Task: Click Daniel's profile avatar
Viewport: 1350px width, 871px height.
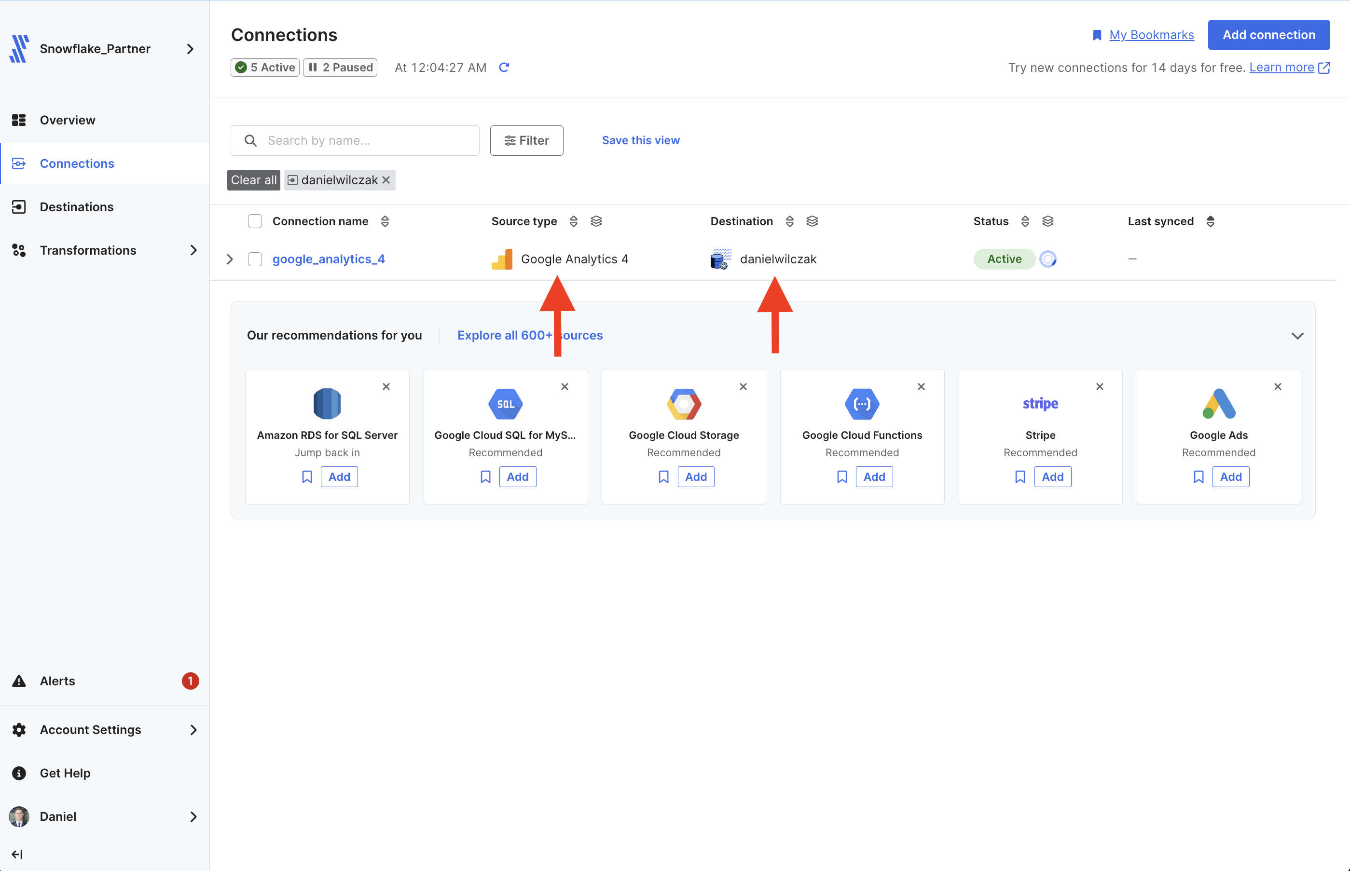Action: [19, 816]
